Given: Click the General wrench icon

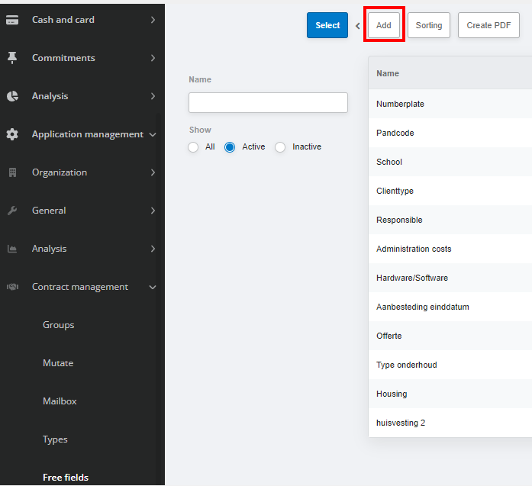Looking at the screenshot, I should [12, 211].
